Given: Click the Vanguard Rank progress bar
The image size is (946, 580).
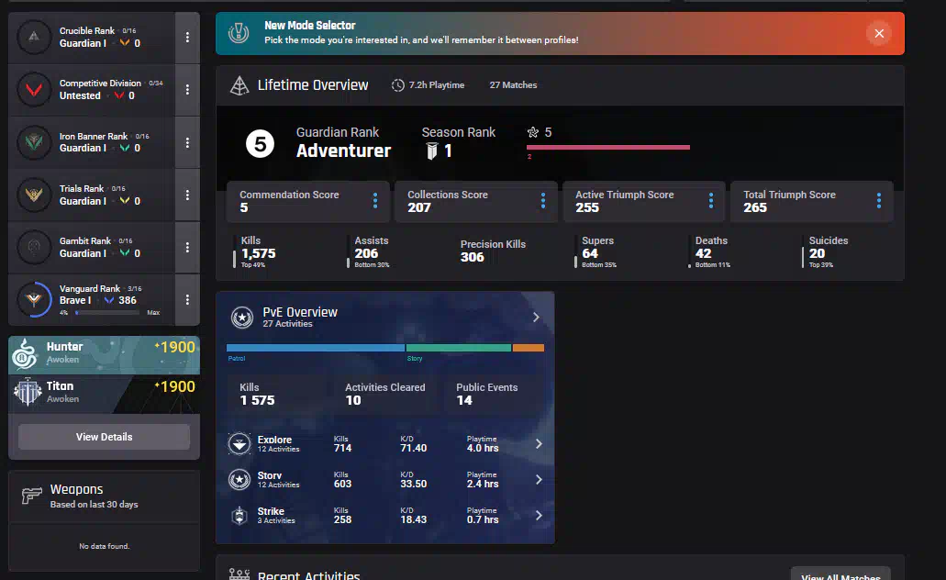Looking at the screenshot, I should [x=106, y=313].
